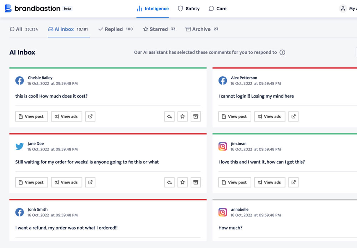
Task: Go to the Archive tab
Action: pyautogui.click(x=202, y=29)
